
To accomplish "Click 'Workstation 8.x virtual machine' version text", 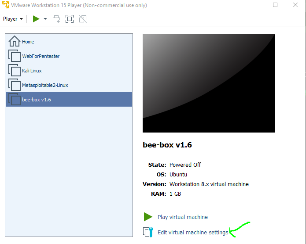I will coord(209,184).
